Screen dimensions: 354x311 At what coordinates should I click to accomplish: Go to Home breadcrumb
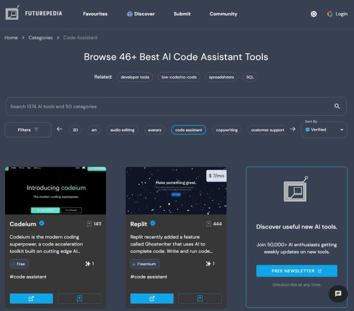(11, 38)
